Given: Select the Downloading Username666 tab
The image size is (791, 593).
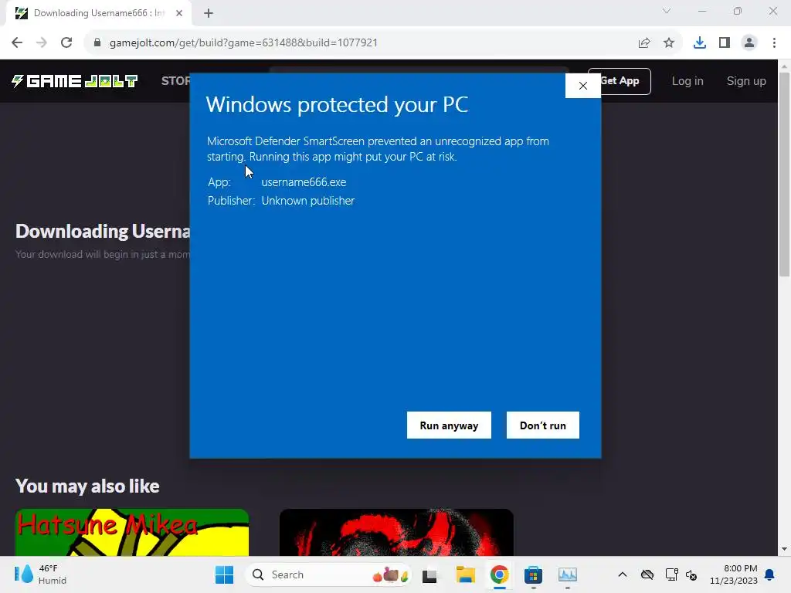Looking at the screenshot, I should (x=98, y=13).
